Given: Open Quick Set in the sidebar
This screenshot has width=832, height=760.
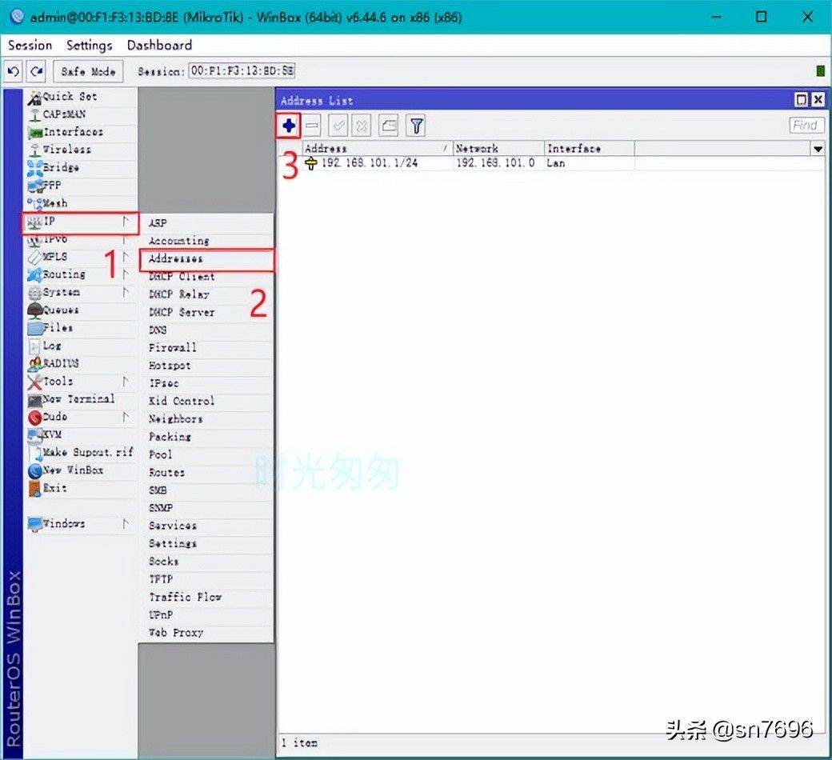Looking at the screenshot, I should point(81,97).
